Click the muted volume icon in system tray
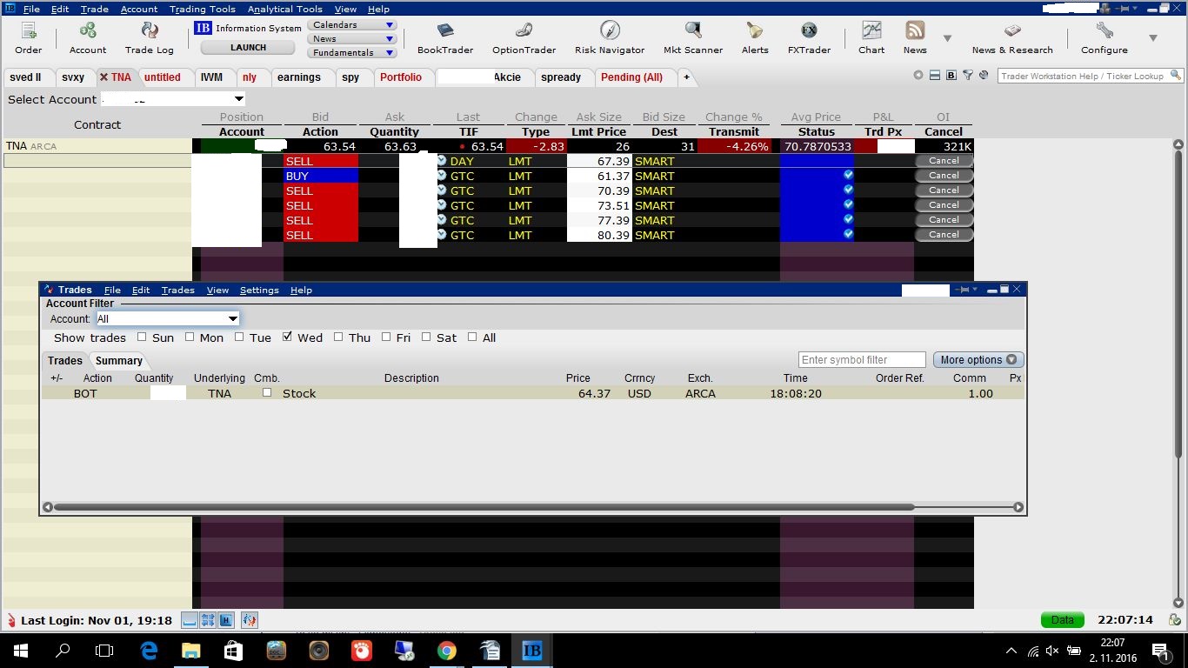The width and height of the screenshot is (1188, 668). [x=1051, y=651]
